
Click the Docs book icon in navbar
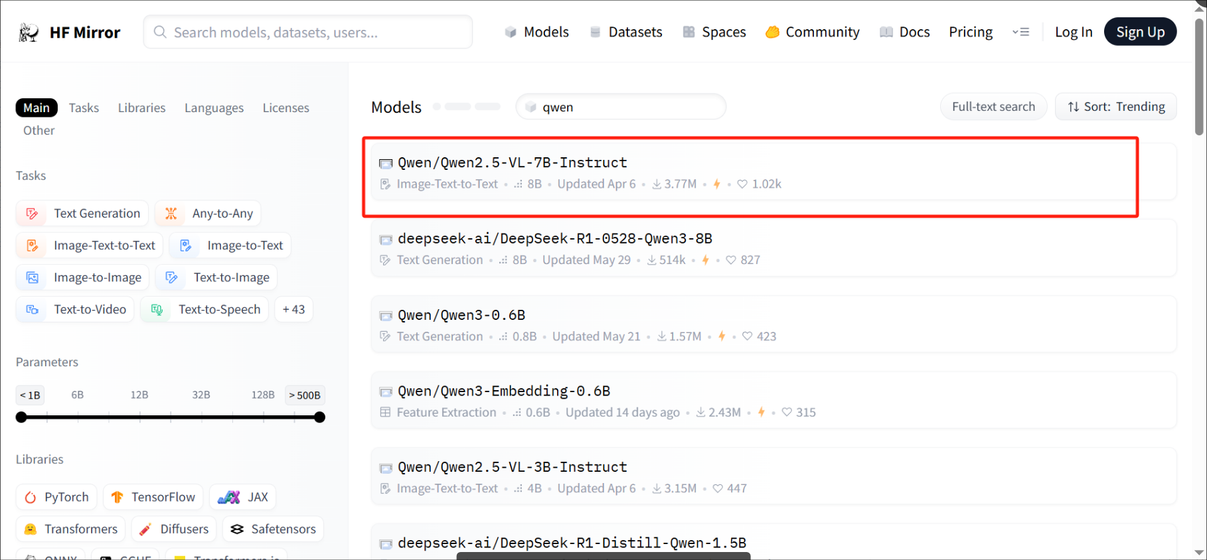pos(886,32)
